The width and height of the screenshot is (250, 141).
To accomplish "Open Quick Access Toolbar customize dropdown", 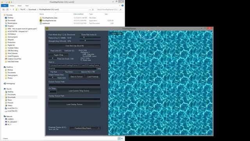I will click(x=12, y=2).
